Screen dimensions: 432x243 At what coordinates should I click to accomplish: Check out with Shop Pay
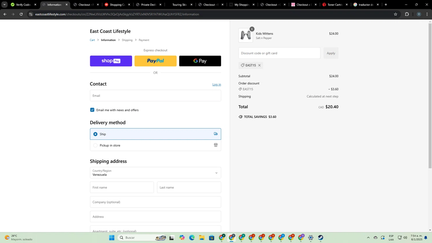click(x=111, y=61)
